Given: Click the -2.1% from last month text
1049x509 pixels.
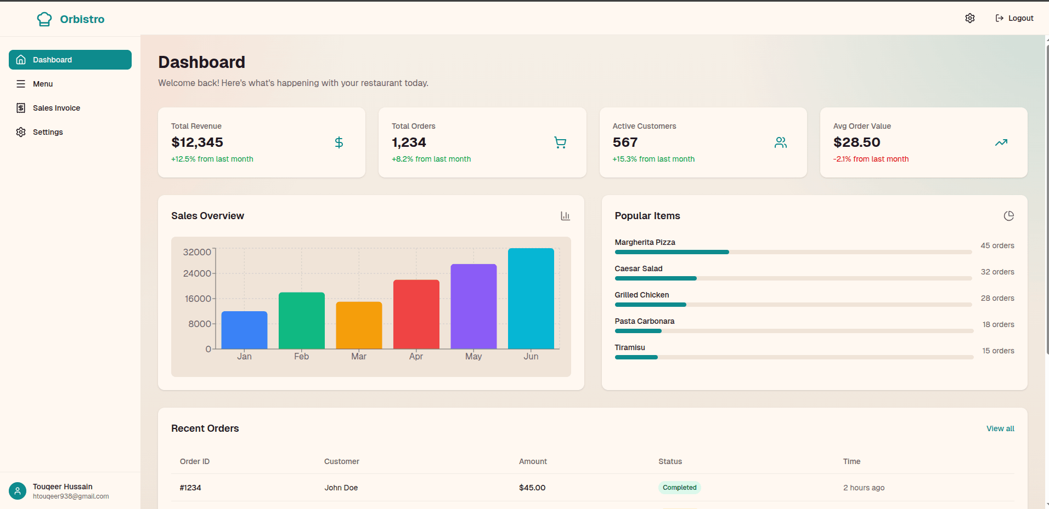Looking at the screenshot, I should pyautogui.click(x=871, y=159).
